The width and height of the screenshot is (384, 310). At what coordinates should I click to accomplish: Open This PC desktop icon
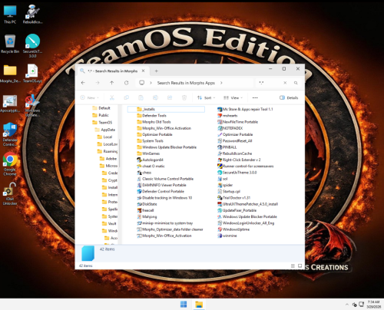tap(10, 14)
